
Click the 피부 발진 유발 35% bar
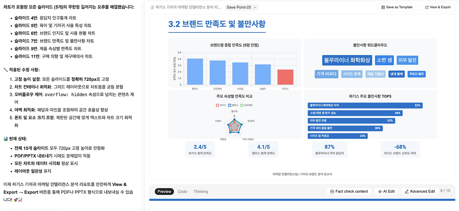(x=351, y=121)
